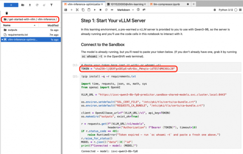
Task: Cut the selected cell
Action: (x=77, y=10)
